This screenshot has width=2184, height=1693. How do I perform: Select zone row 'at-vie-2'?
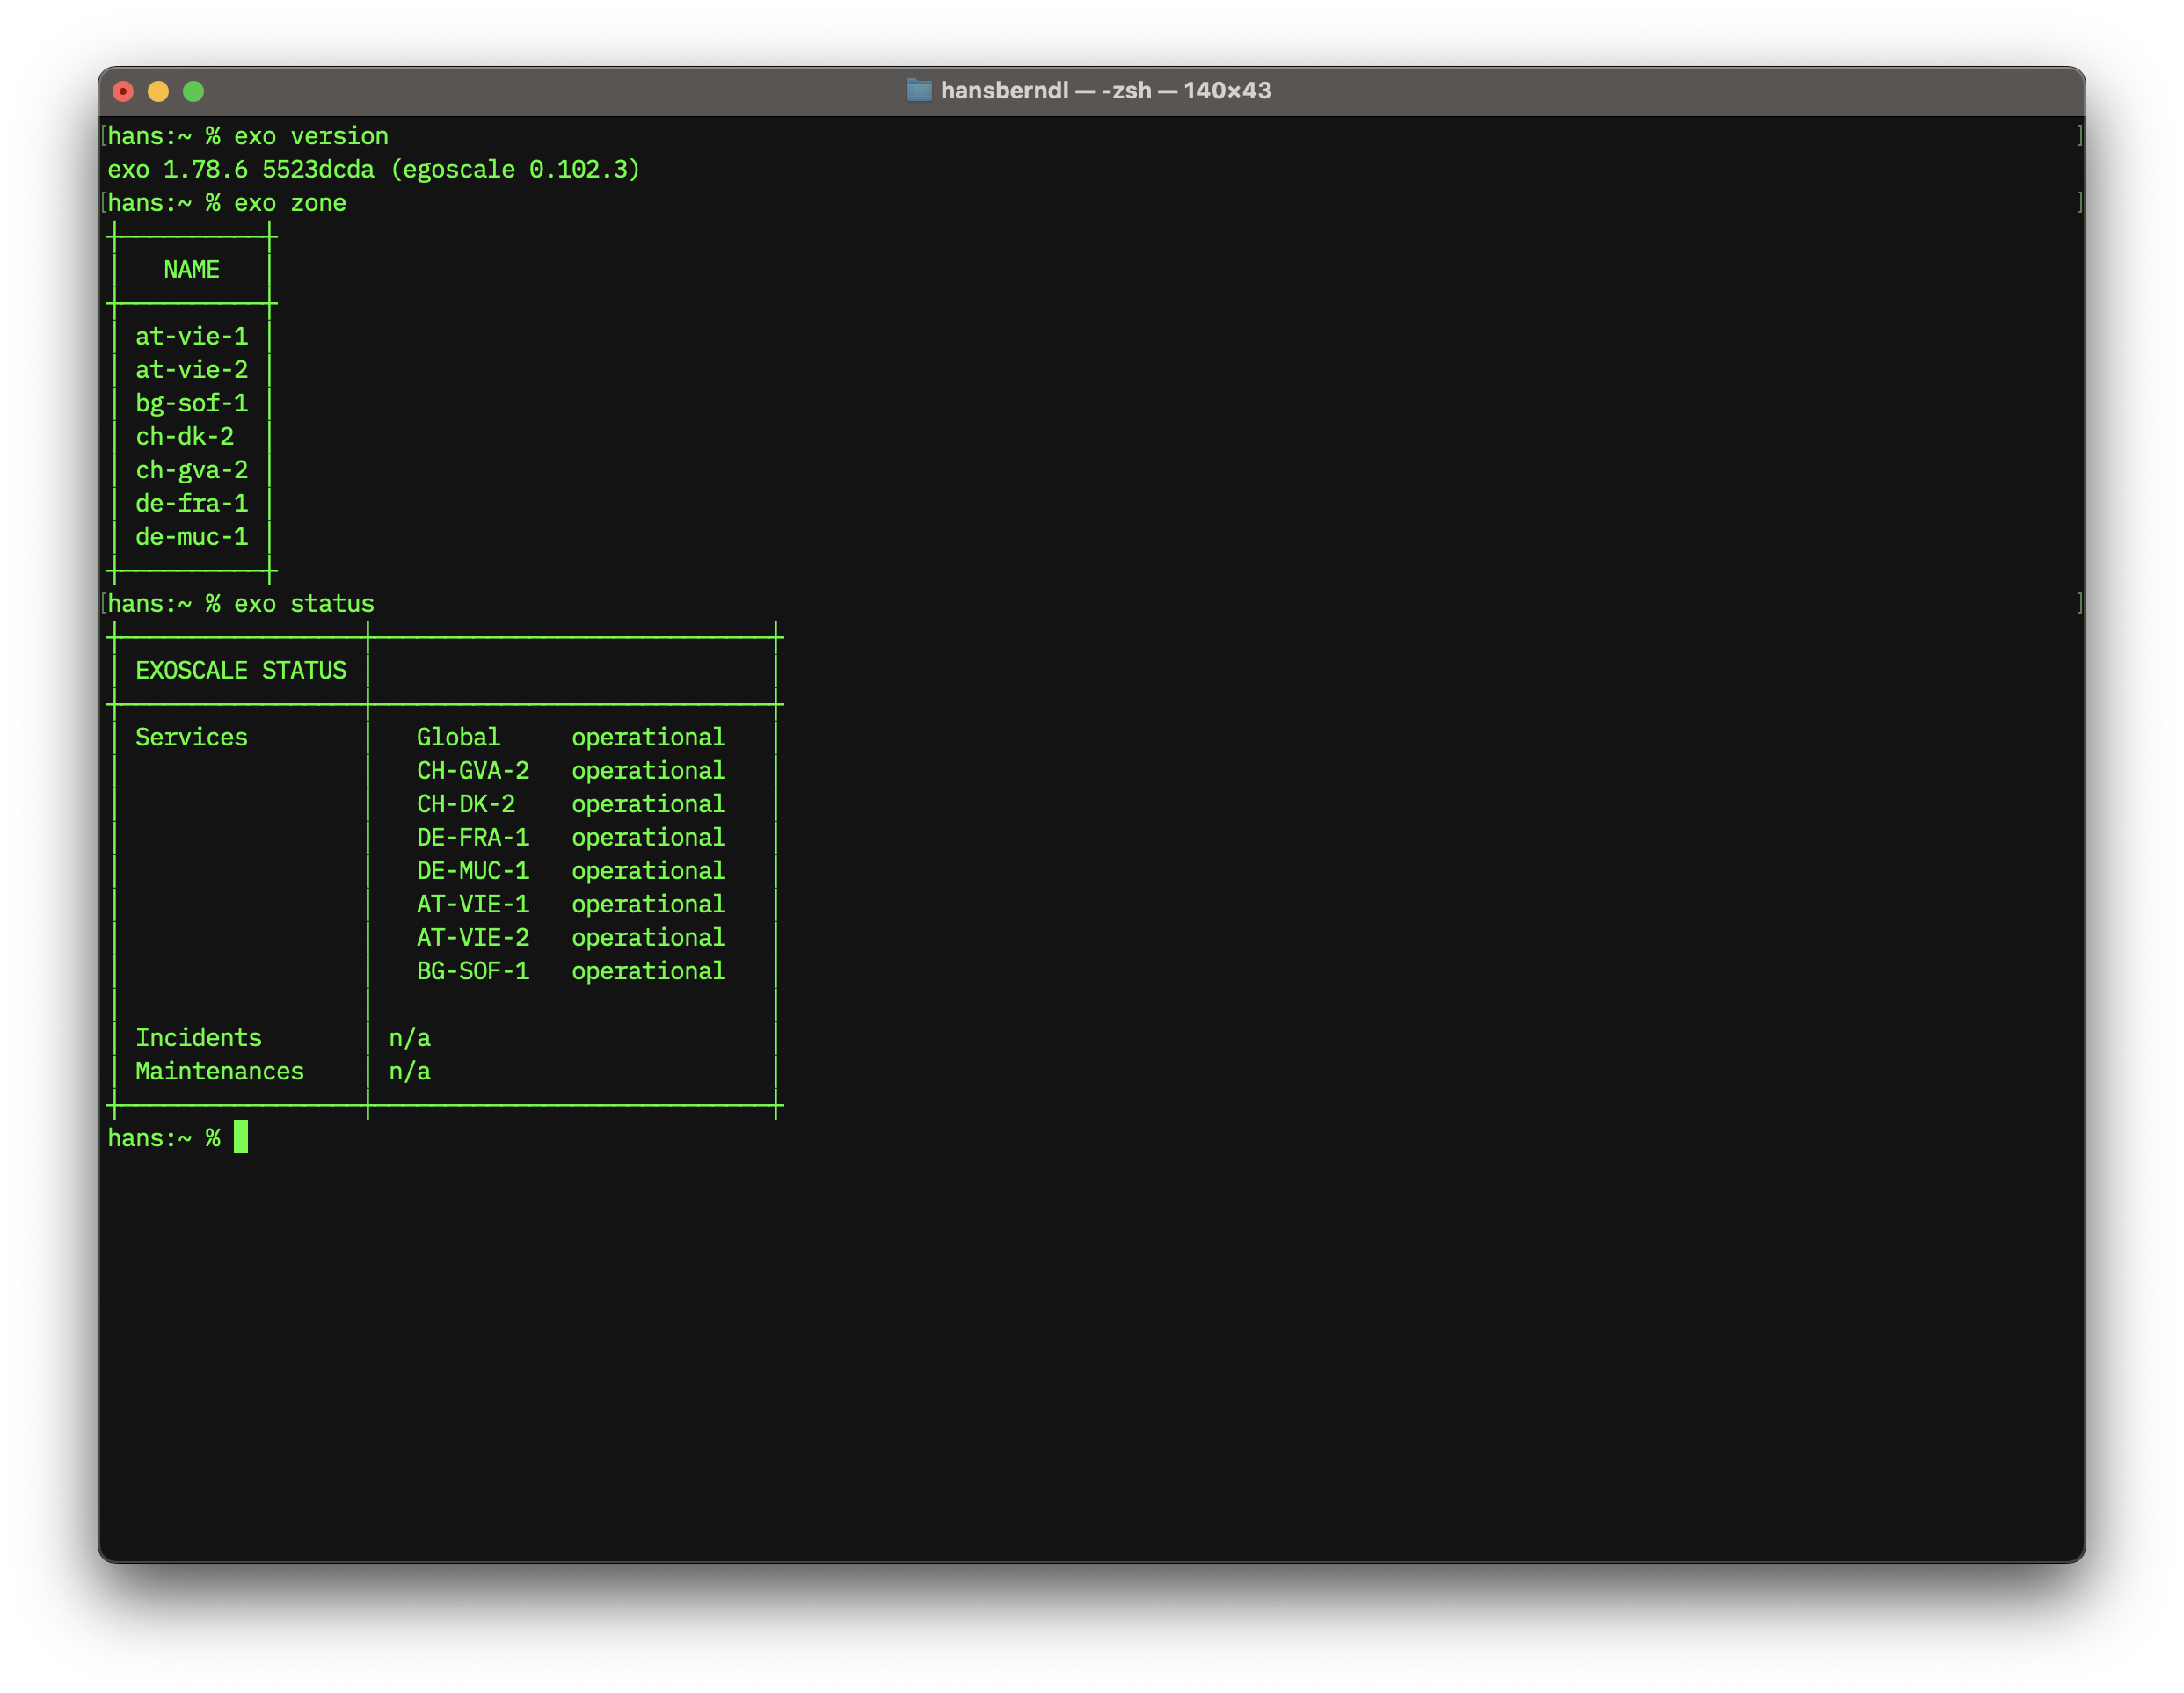[192, 370]
